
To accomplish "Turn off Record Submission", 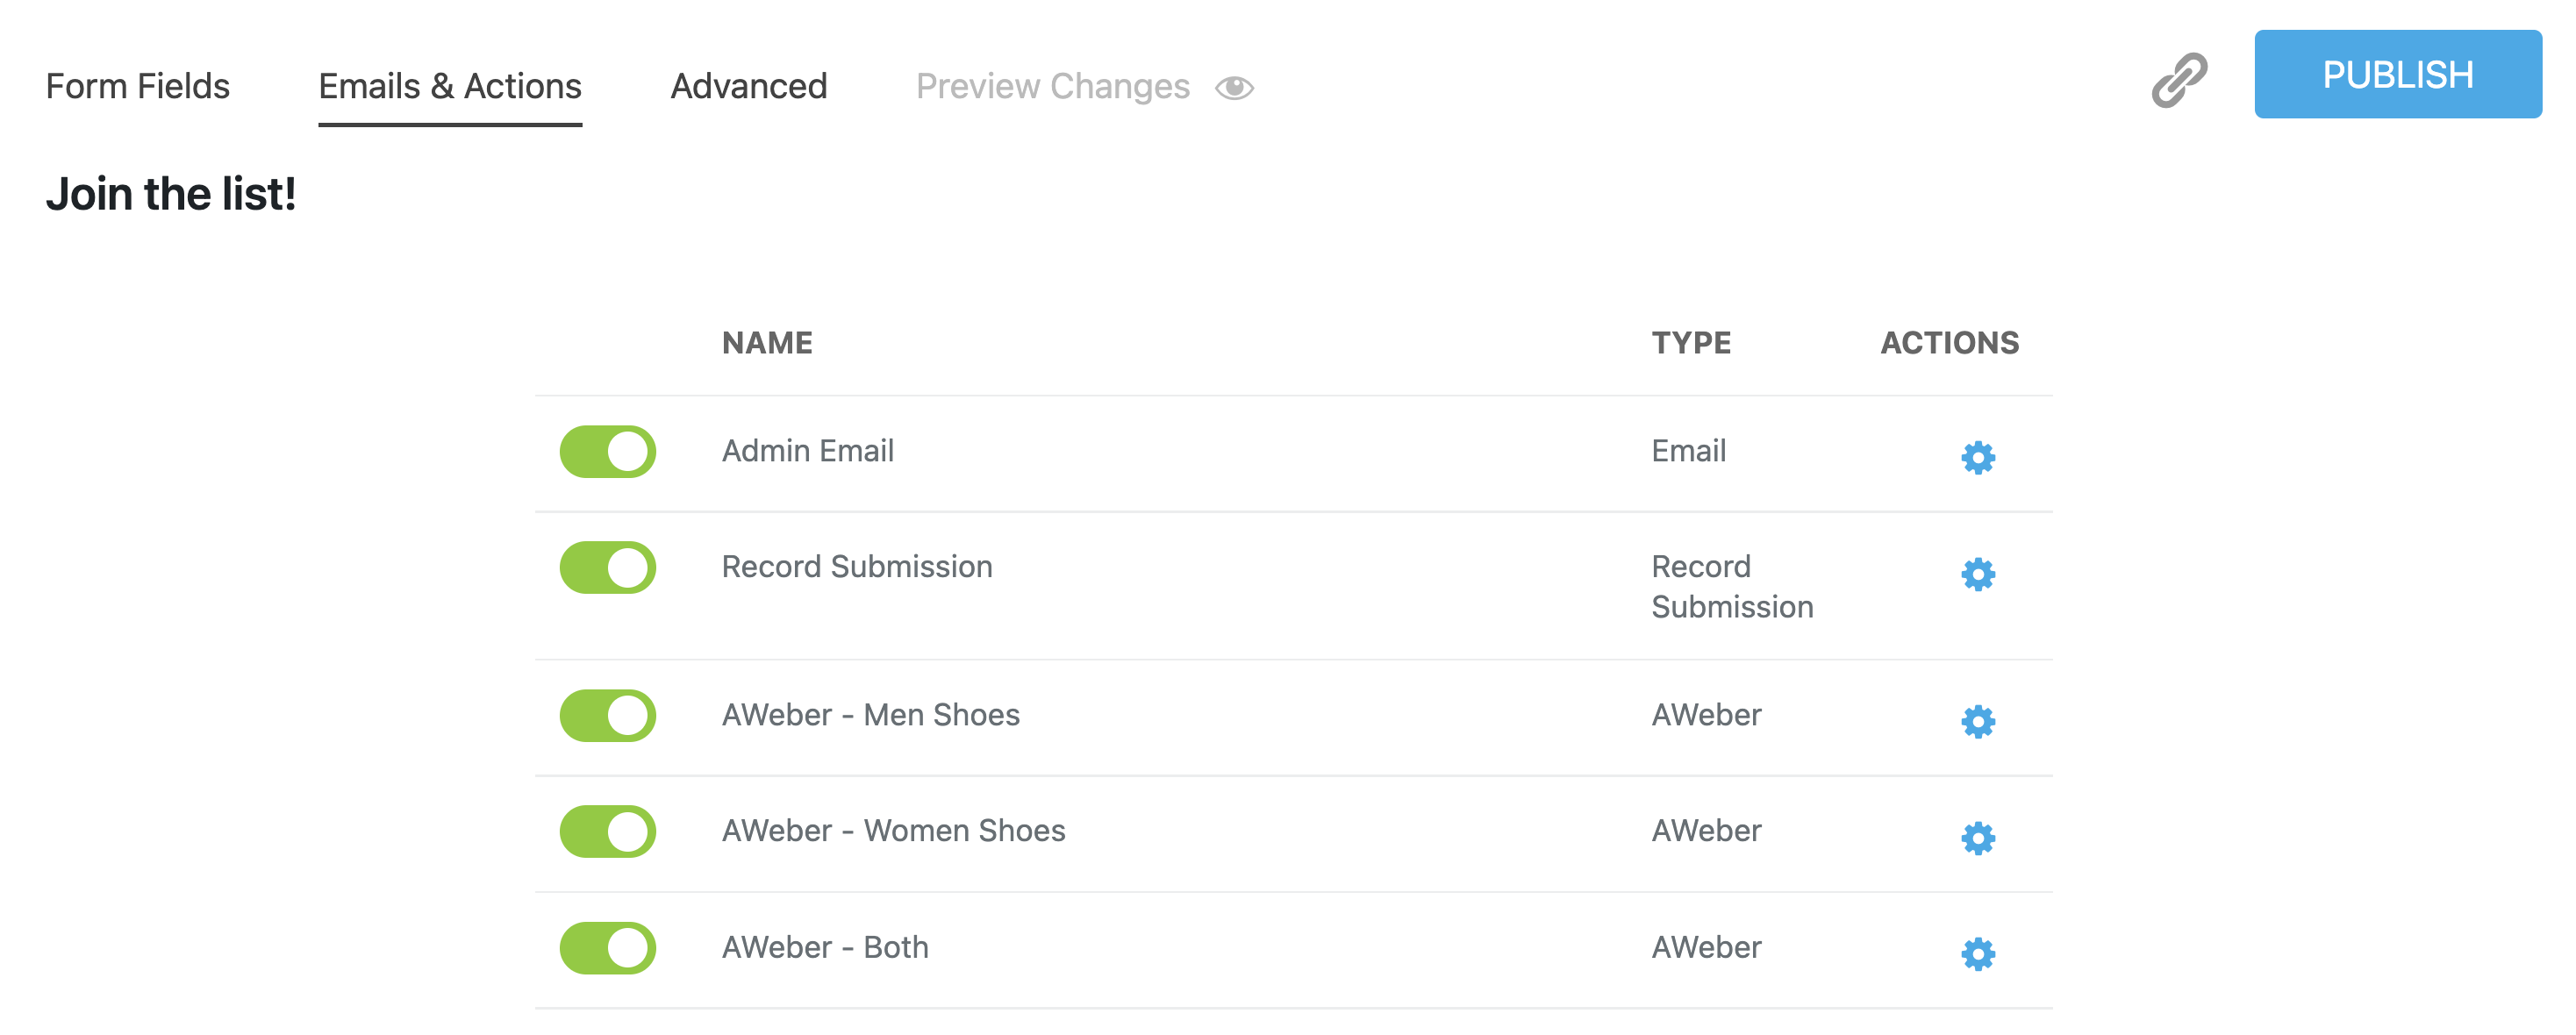I will coord(607,567).
